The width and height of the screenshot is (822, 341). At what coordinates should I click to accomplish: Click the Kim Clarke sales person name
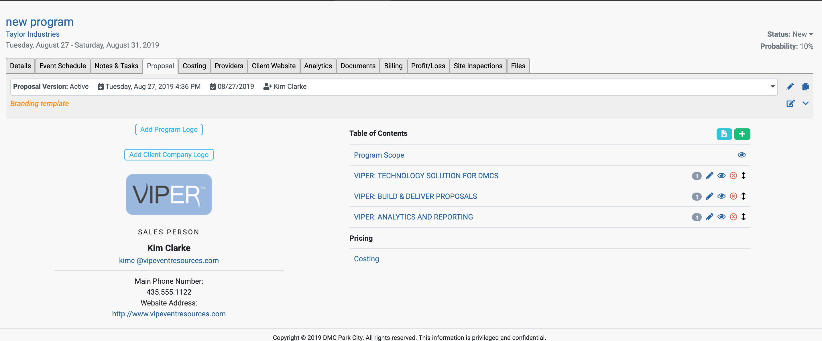coord(169,248)
